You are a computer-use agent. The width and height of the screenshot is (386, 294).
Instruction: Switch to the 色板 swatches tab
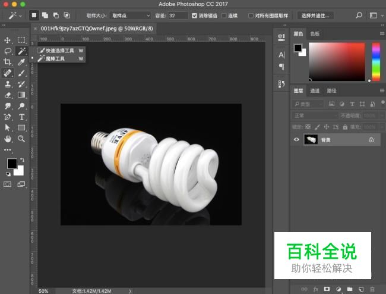(x=315, y=34)
